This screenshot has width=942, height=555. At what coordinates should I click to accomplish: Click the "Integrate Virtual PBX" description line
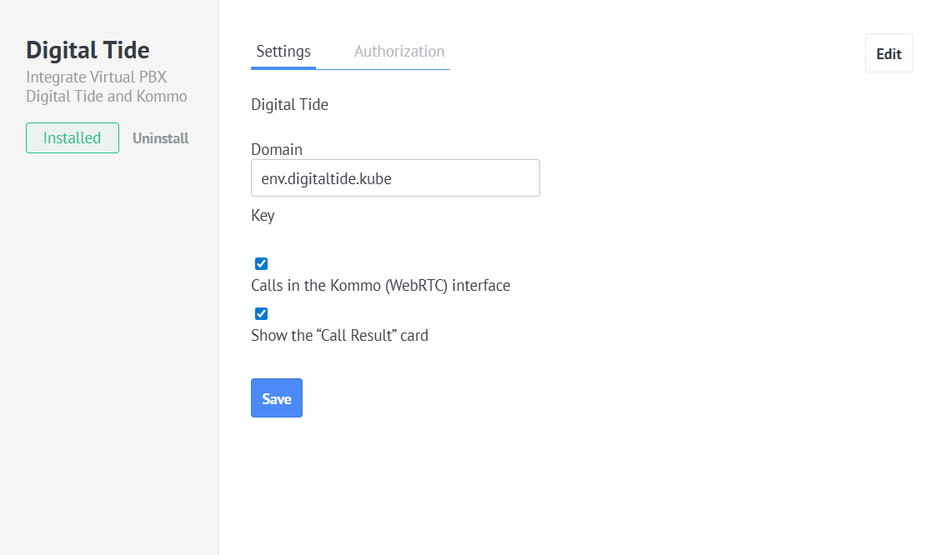point(97,77)
